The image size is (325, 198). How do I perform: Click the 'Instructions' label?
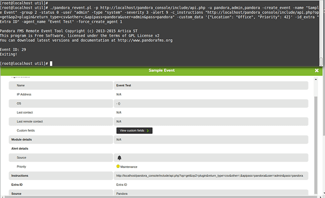coord(19,175)
